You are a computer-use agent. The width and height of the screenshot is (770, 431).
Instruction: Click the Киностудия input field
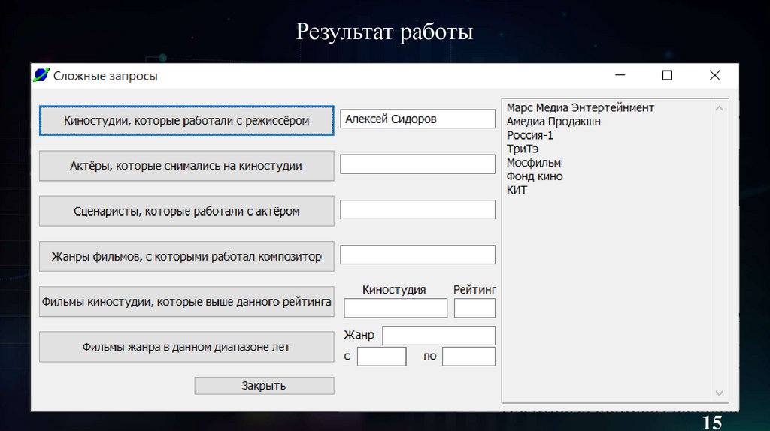(396, 308)
